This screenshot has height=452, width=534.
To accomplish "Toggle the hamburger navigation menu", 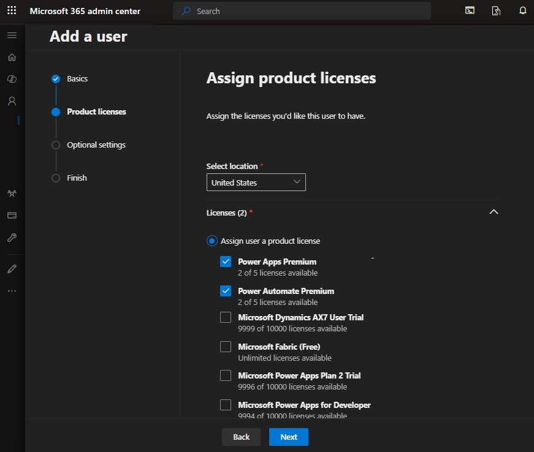I will pyautogui.click(x=12, y=35).
